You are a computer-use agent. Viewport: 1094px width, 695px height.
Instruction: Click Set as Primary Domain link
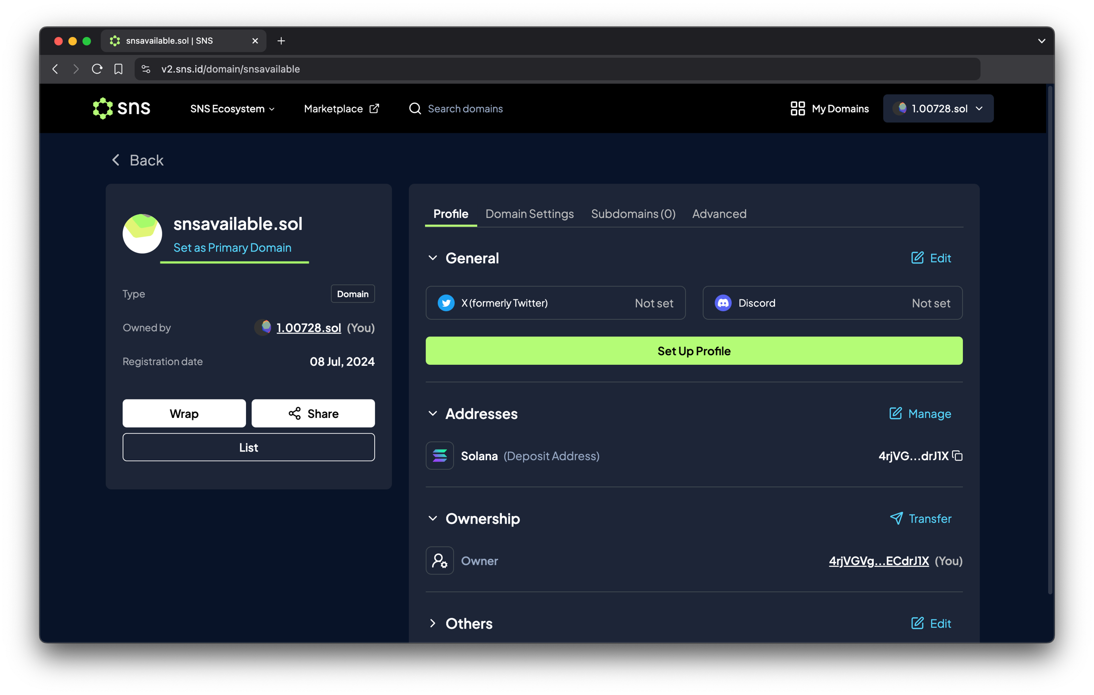point(232,247)
